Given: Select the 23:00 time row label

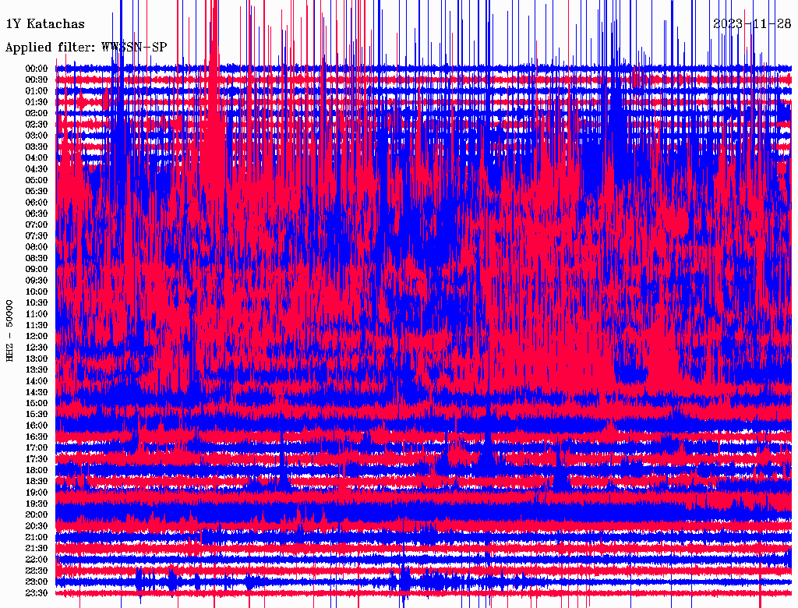Looking at the screenshot, I should (37, 581).
